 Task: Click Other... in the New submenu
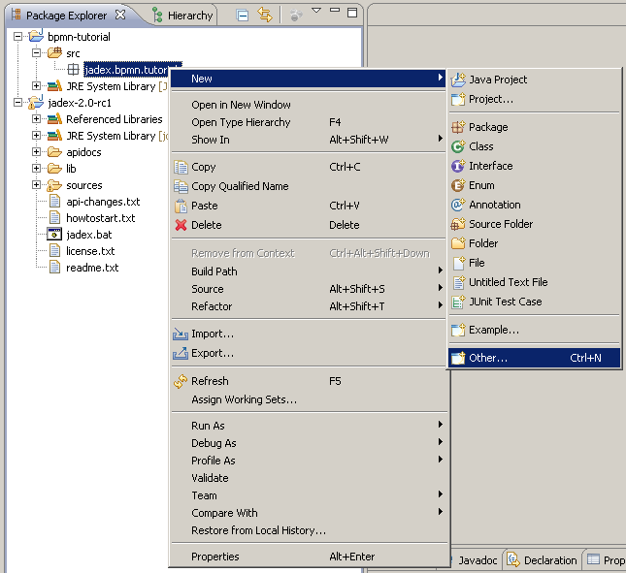(488, 358)
